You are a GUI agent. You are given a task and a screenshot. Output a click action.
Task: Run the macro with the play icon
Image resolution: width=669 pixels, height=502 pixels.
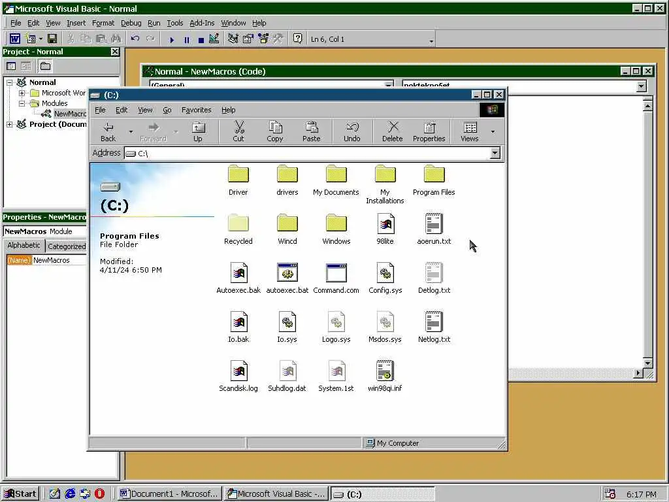tap(172, 40)
